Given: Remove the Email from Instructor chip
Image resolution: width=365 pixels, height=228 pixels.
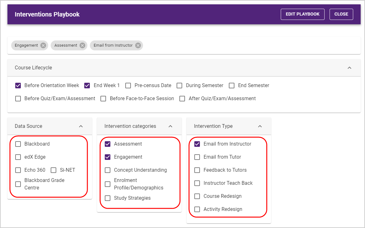Looking at the screenshot, I should point(138,45).
